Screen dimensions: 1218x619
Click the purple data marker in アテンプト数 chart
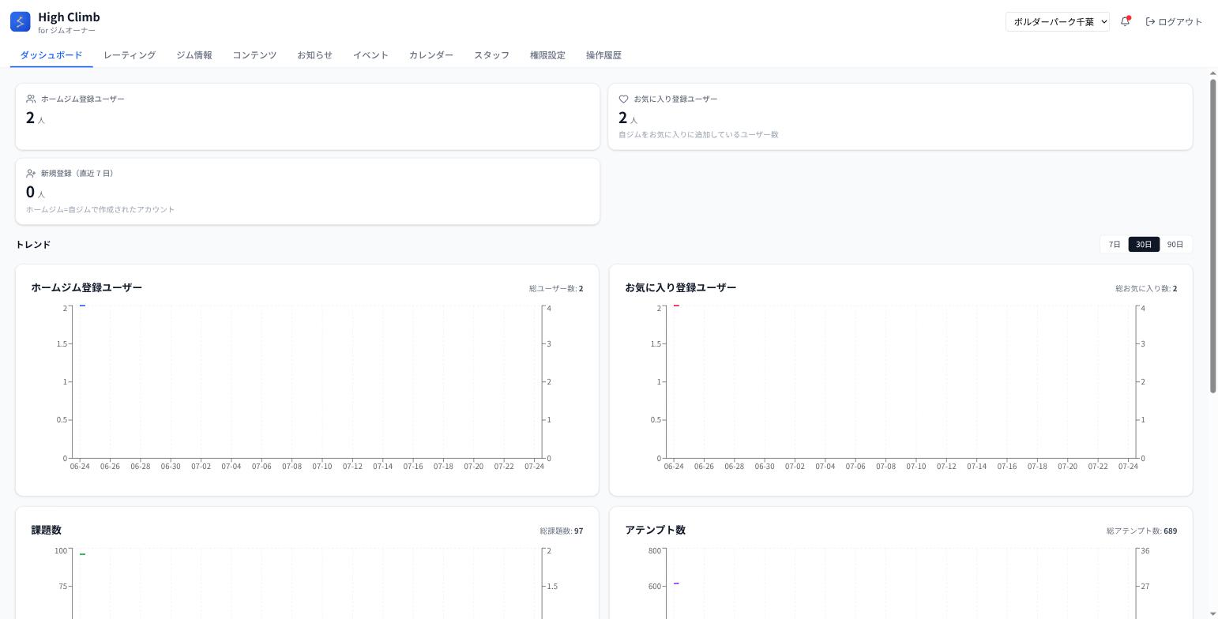click(x=676, y=583)
